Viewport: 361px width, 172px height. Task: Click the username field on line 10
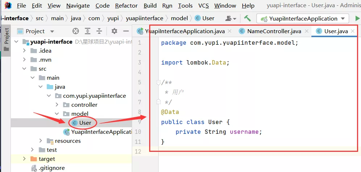point(244,132)
